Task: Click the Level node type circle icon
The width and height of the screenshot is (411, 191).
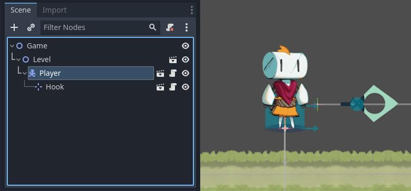Action: point(26,59)
